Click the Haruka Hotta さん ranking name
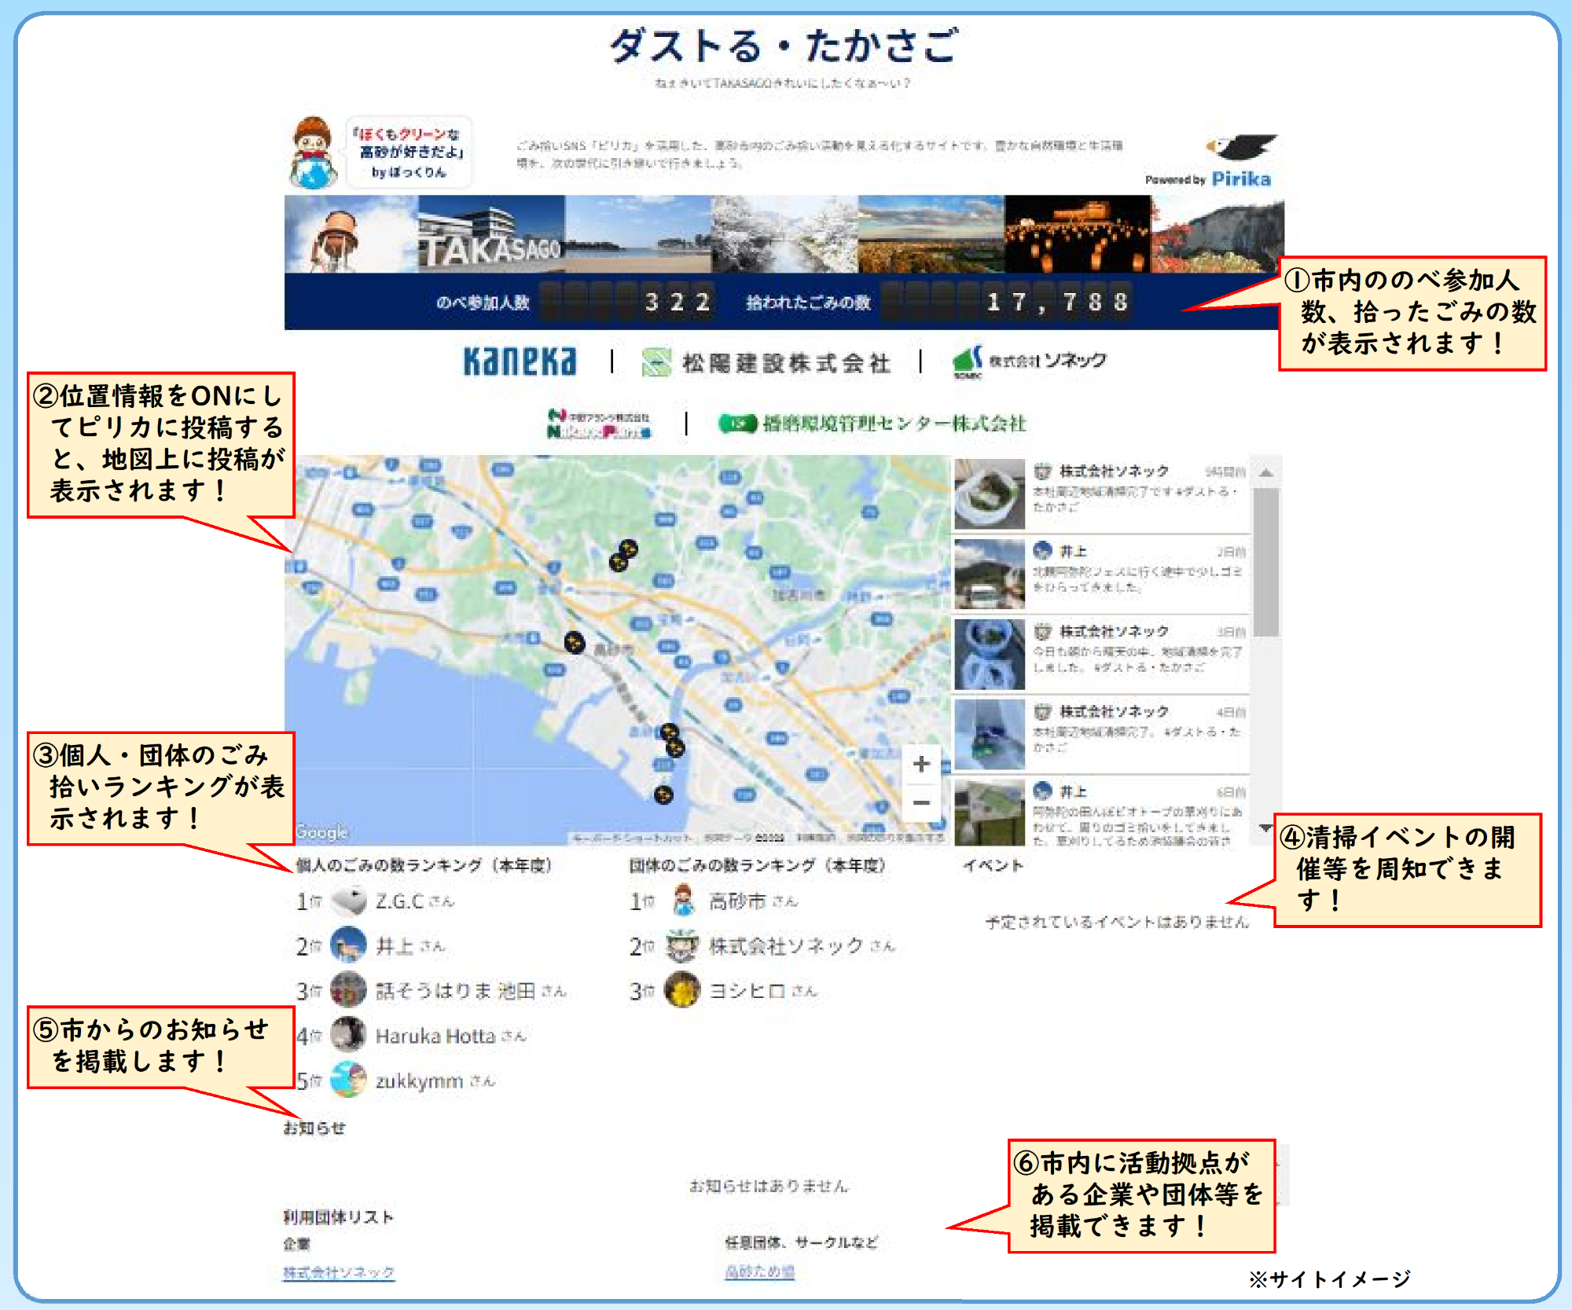 pyautogui.click(x=450, y=1036)
